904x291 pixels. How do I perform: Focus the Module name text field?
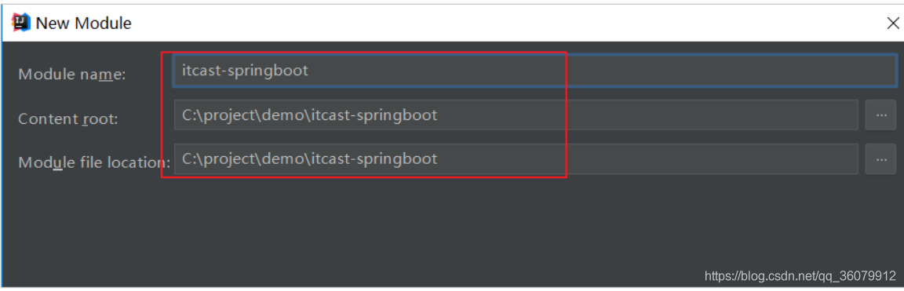coord(535,71)
